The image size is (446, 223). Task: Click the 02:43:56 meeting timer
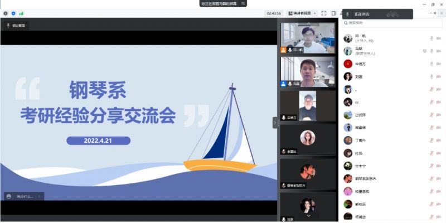click(x=274, y=13)
